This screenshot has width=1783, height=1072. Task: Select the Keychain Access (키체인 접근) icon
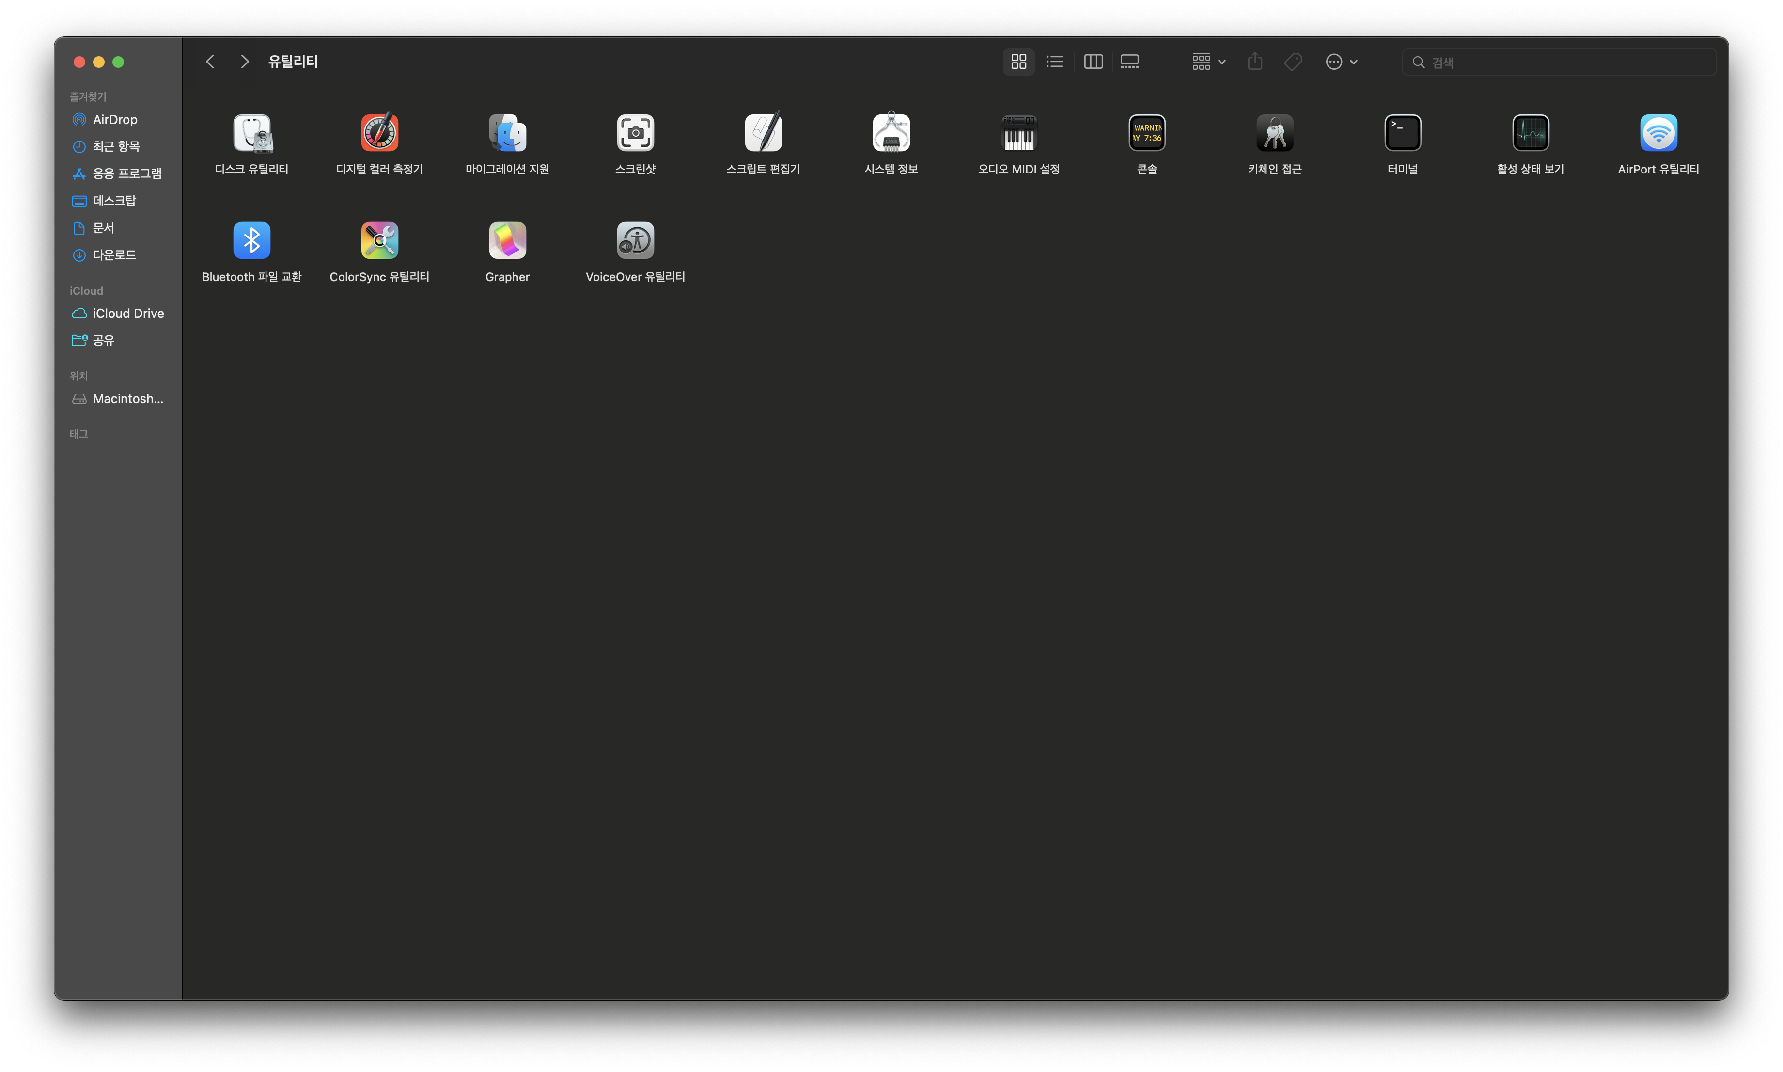click(x=1275, y=133)
